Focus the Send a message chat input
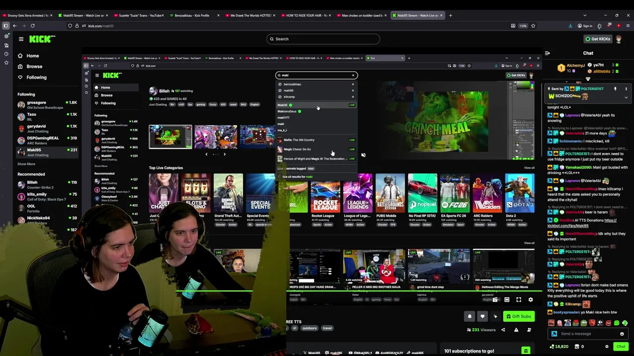The width and height of the screenshot is (634, 356). pos(587,334)
